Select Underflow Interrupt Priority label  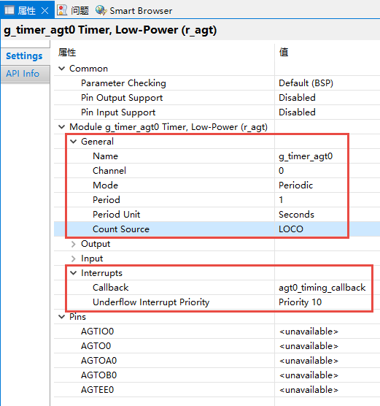coord(151,302)
